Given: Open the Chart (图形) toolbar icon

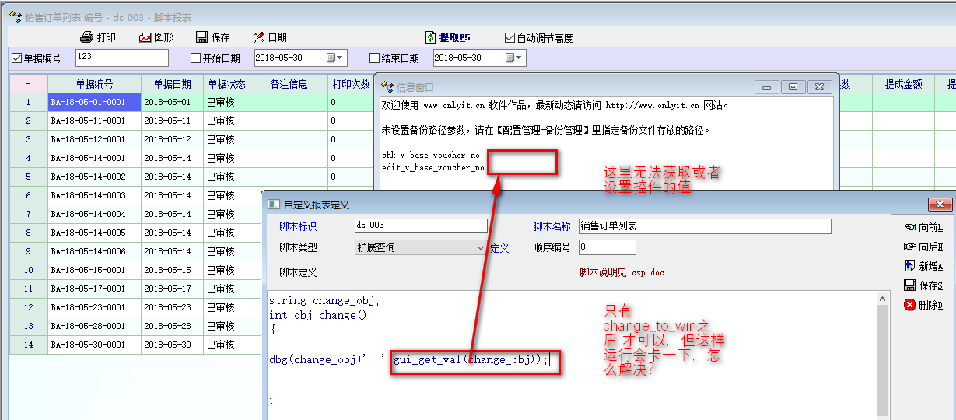Looking at the screenshot, I should [x=145, y=37].
